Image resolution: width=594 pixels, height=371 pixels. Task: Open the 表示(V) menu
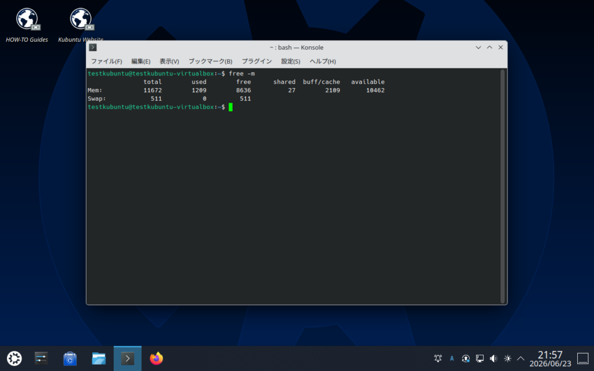point(169,61)
